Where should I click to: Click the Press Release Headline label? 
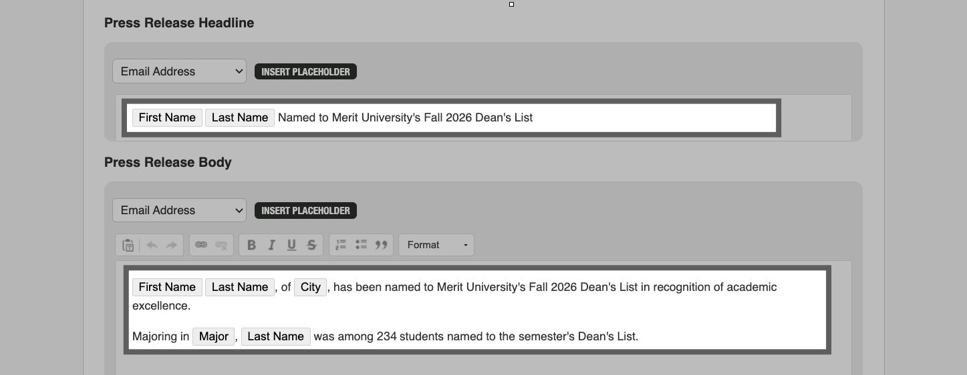pyautogui.click(x=179, y=23)
